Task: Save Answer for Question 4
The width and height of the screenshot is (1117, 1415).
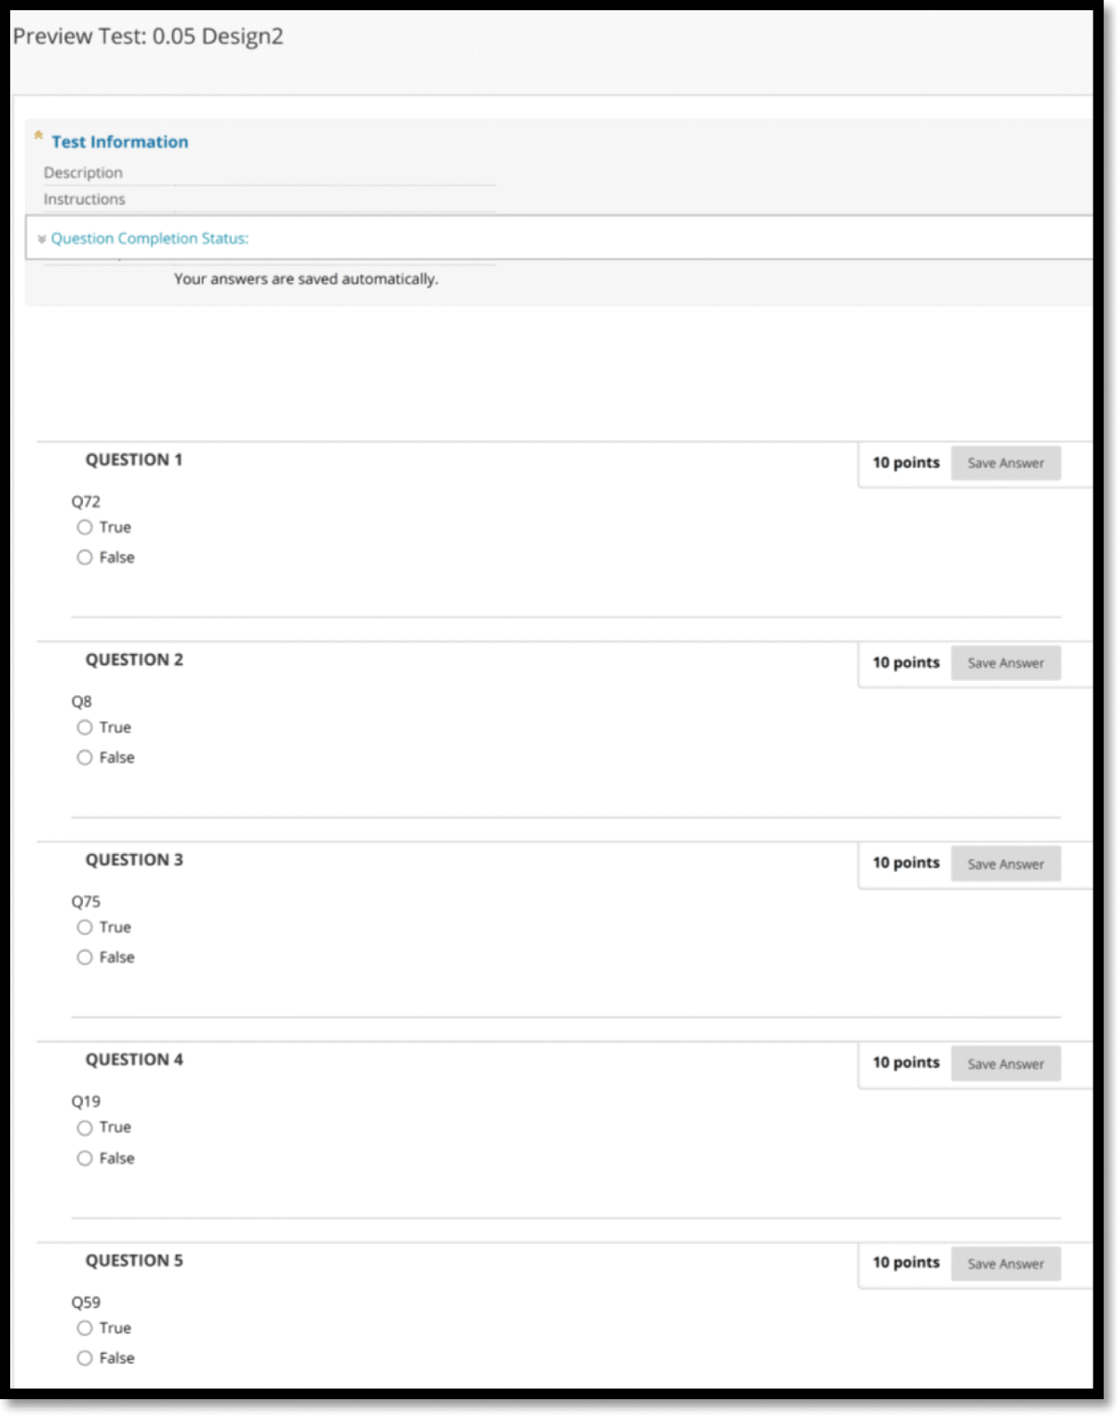Action: (1005, 1064)
